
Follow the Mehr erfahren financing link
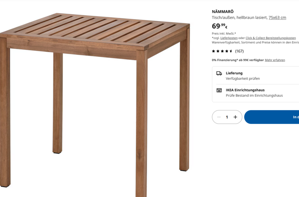click(x=275, y=60)
